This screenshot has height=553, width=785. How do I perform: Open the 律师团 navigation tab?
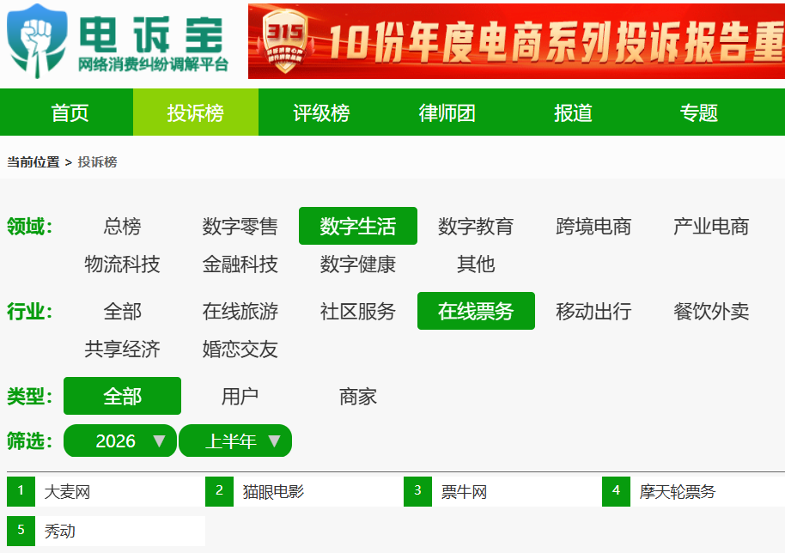447,112
